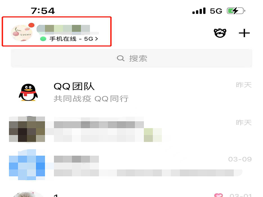Tap the 03-09 date on the third chat
This screenshot has height=197, width=263.
[x=240, y=159]
